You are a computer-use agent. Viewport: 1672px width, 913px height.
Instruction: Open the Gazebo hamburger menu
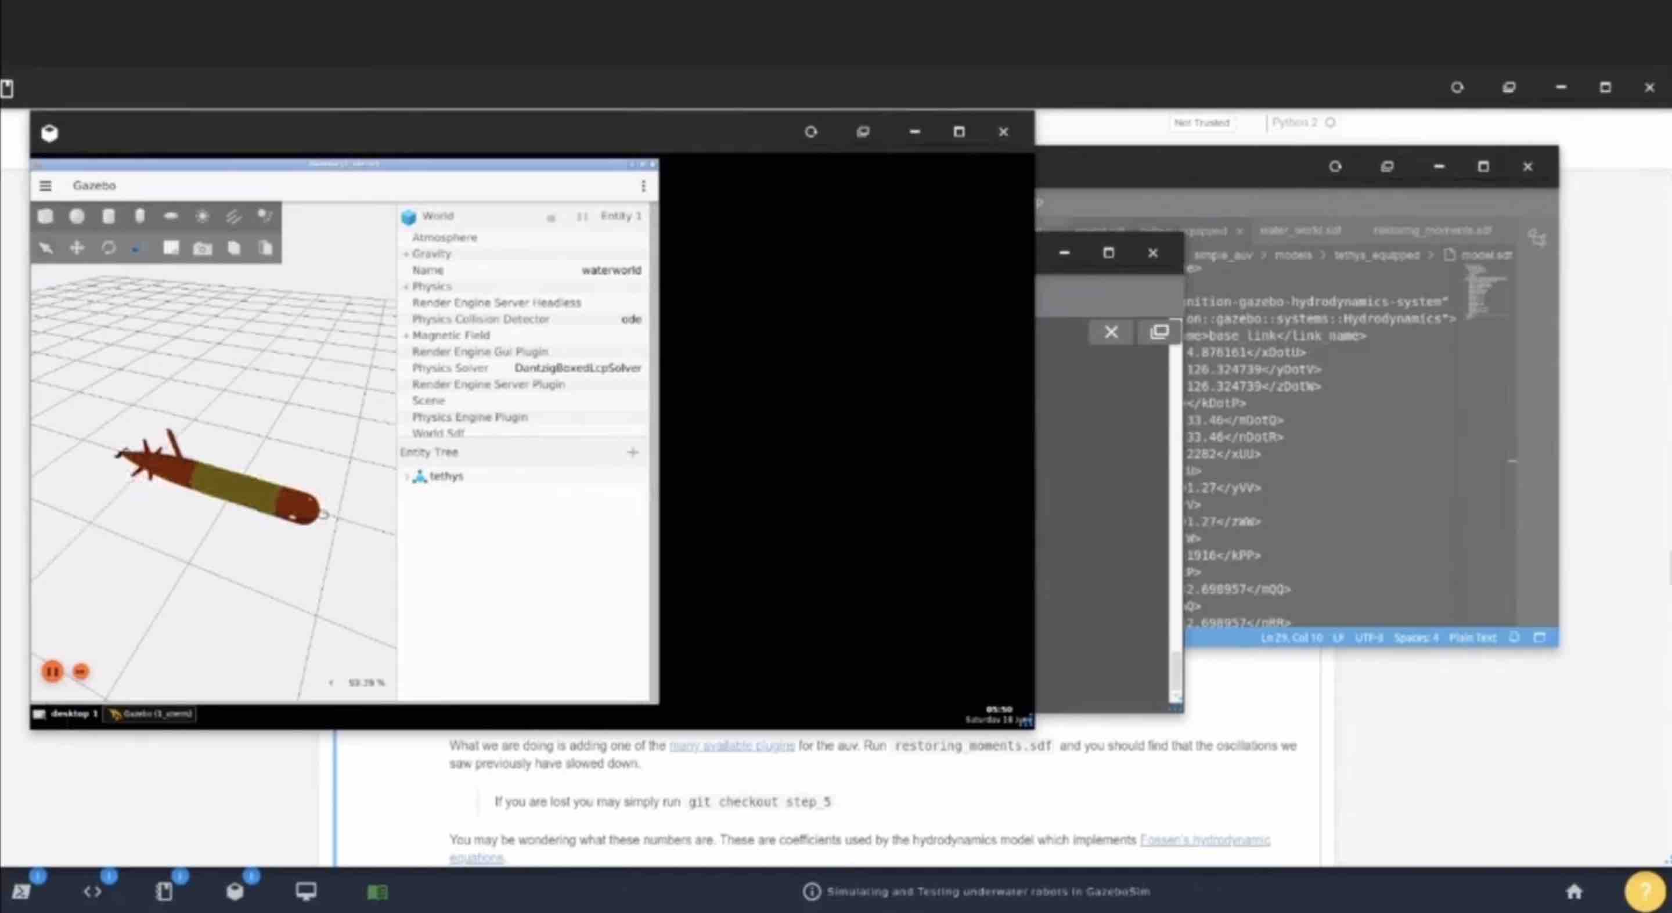click(x=45, y=186)
